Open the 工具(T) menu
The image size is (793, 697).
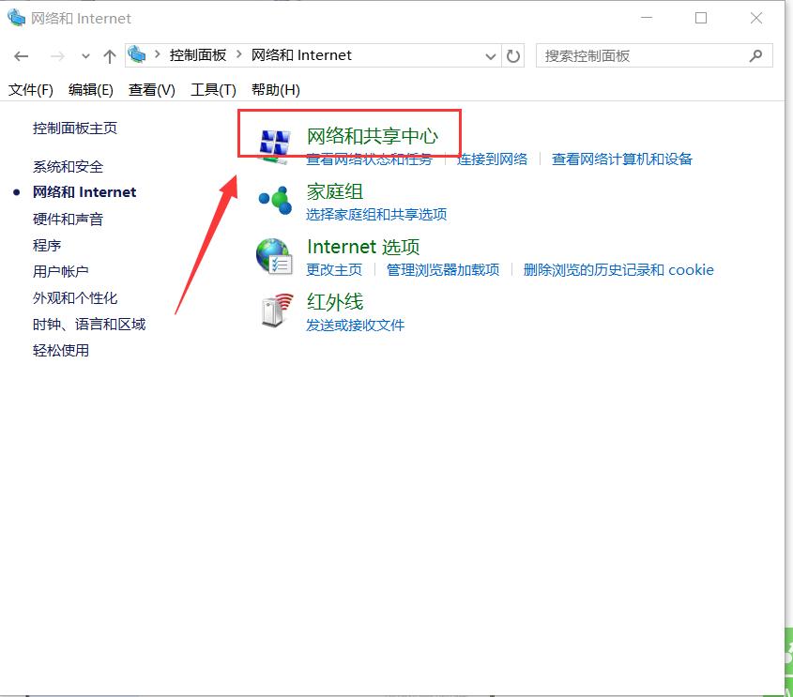tap(213, 90)
